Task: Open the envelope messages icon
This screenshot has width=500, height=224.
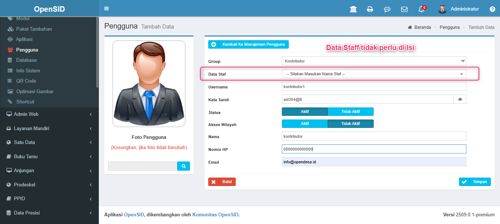Action: click(404, 9)
